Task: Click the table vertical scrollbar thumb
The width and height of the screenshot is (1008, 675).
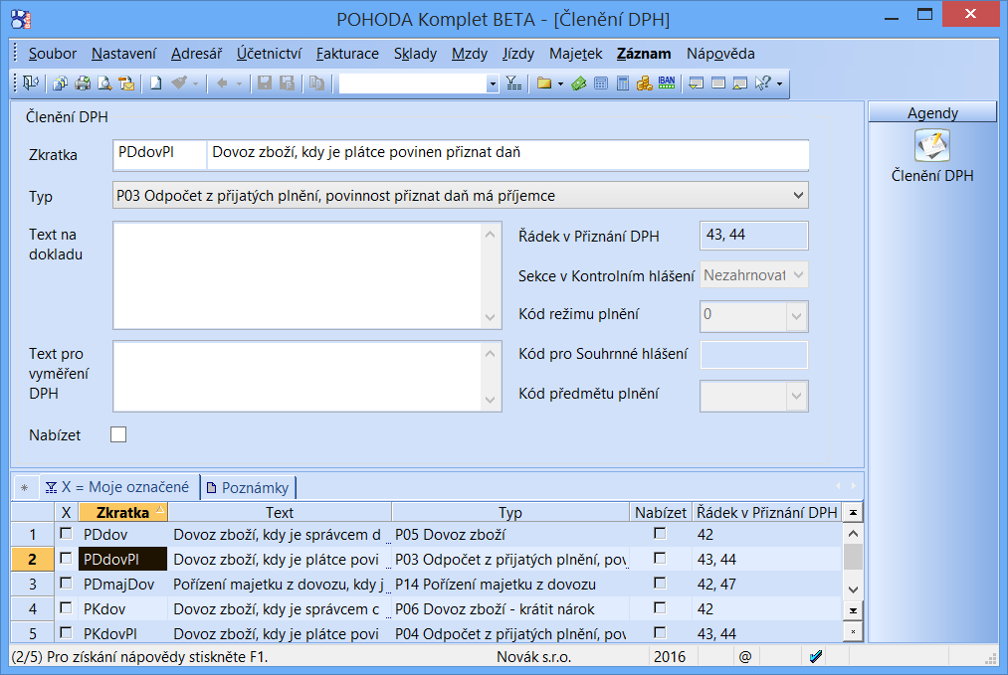Action: pos(853,557)
